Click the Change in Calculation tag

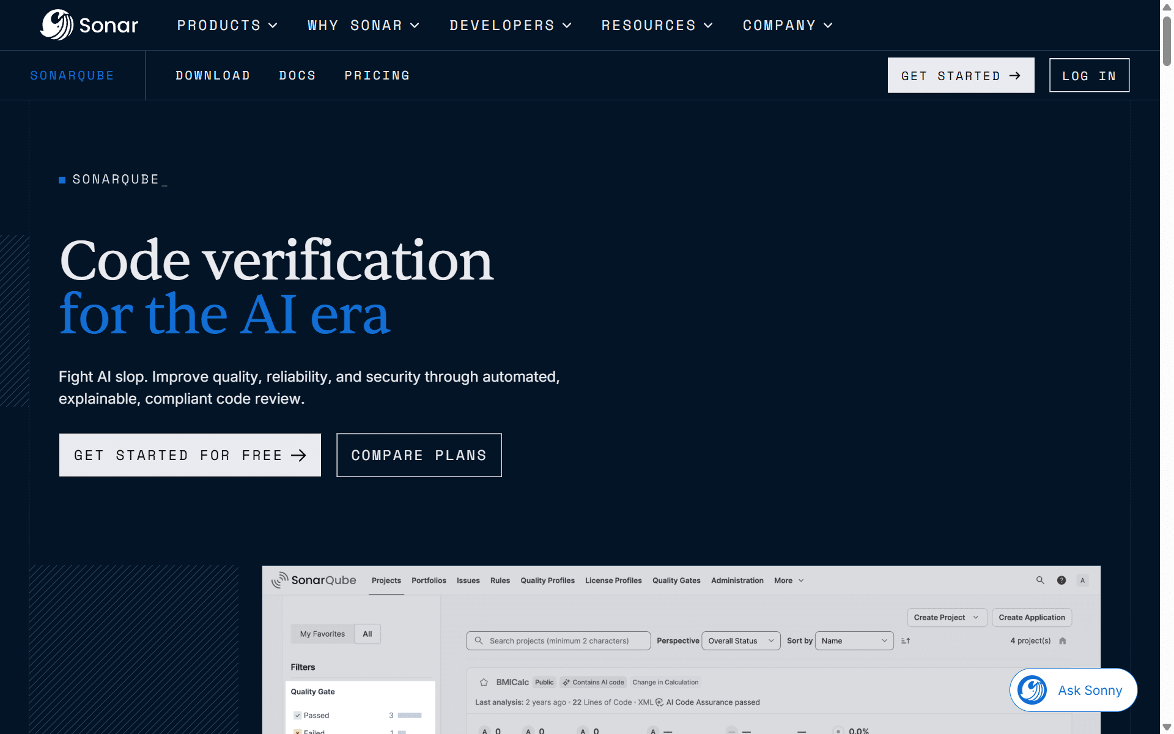tap(665, 682)
